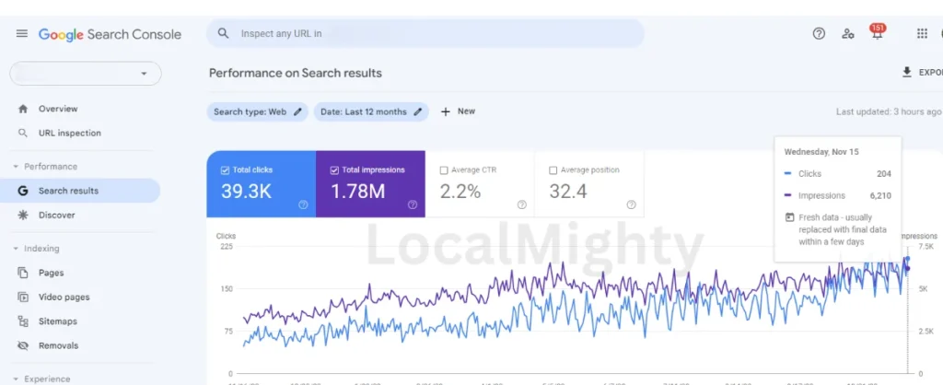The image size is (943, 385).
Task: Enable the Average CTR checkbox
Action: pyautogui.click(x=444, y=170)
